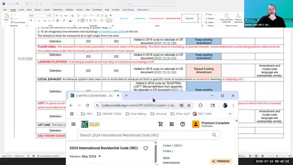The height and width of the screenshot is (165, 293).
Task: Favorite the 2024 IRC with heart icon
Action: [x=146, y=148]
